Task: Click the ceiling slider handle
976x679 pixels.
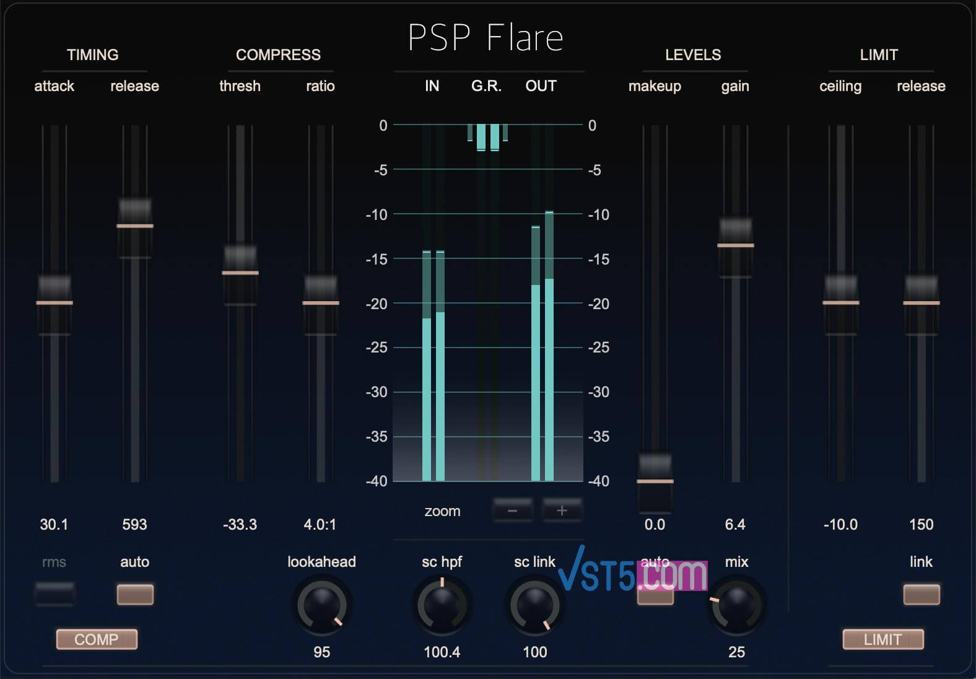Action: (x=841, y=303)
